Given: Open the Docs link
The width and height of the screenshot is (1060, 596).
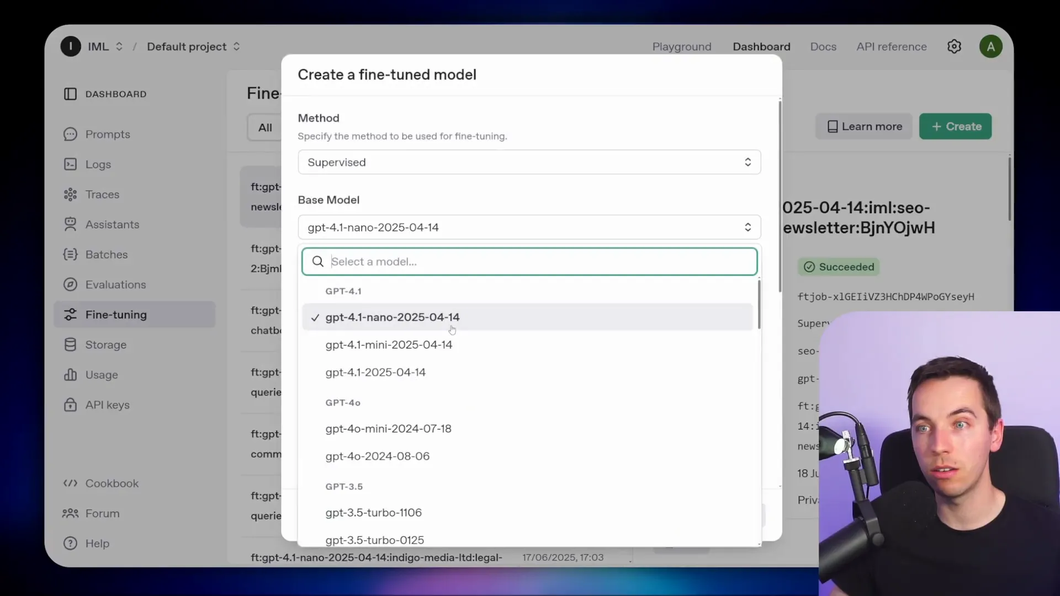Looking at the screenshot, I should click(823, 46).
